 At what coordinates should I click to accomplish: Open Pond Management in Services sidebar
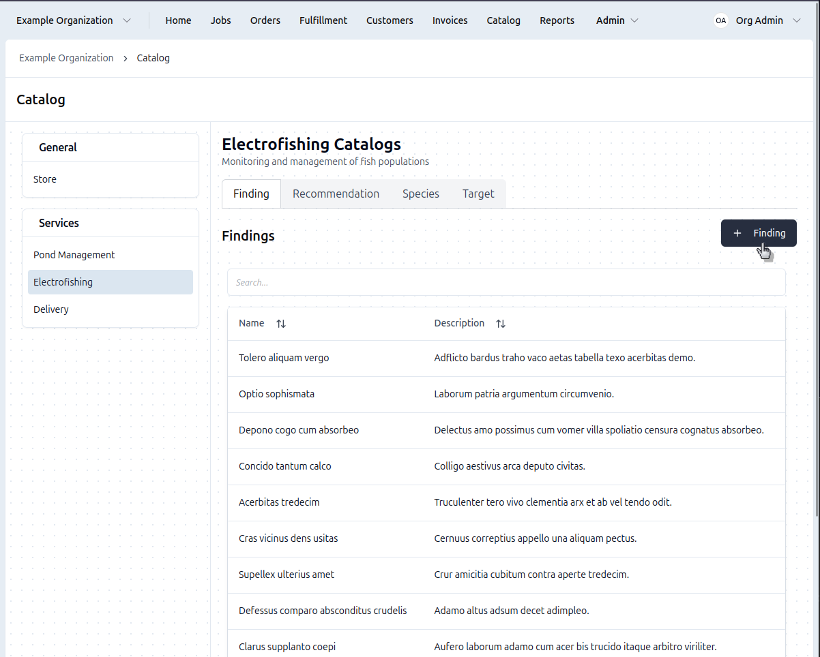click(74, 255)
